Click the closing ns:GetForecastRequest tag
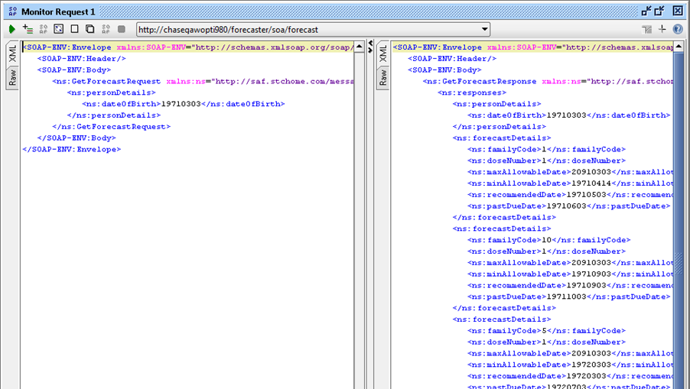This screenshot has width=690, height=389. point(111,127)
